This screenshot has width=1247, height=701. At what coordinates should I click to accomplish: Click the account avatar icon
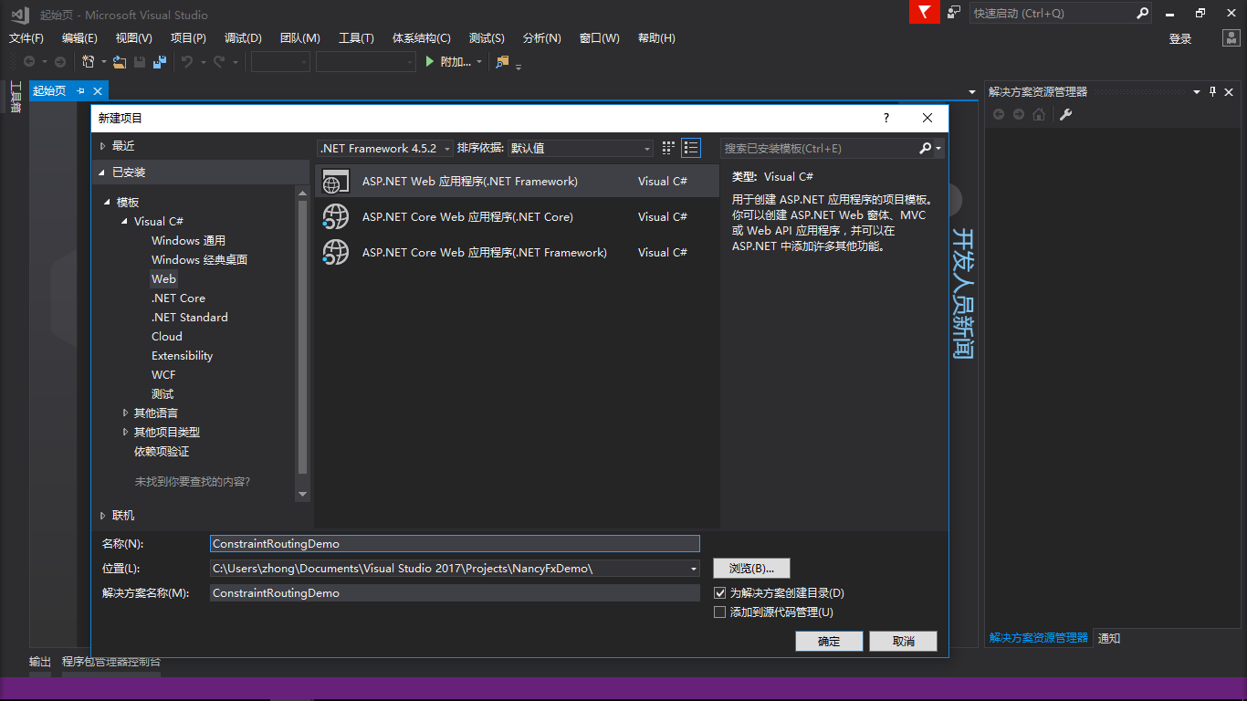[x=1231, y=38]
